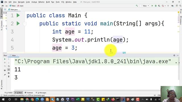Open the Tools menu
The image size is (182, 102).
pos(57,2)
